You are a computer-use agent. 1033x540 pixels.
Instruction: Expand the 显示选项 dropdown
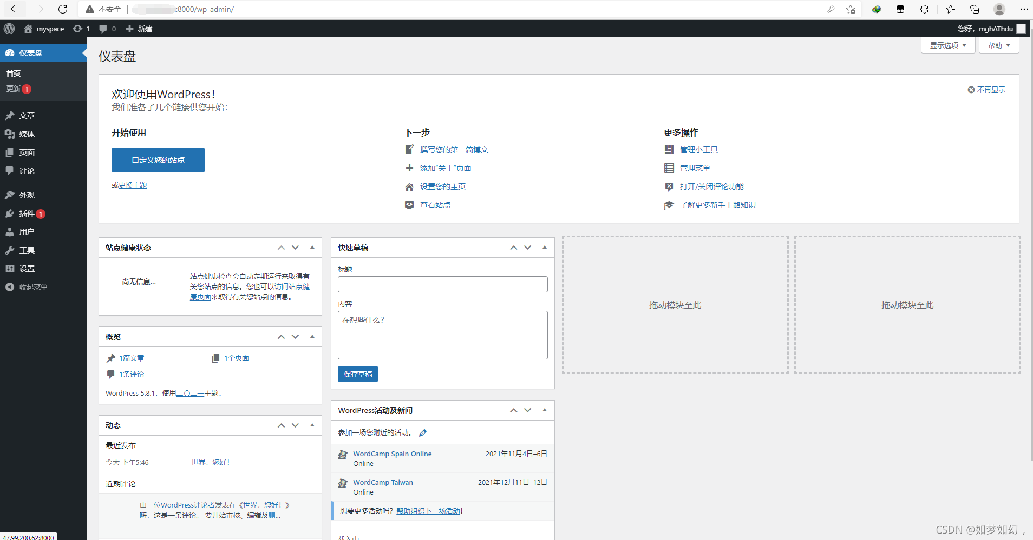pos(948,45)
